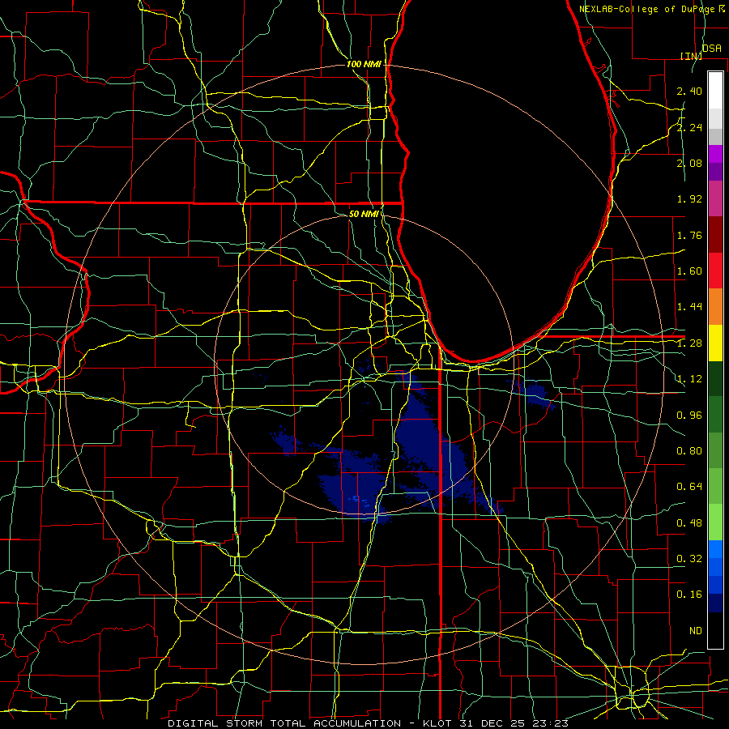729x729 pixels.
Task: Select the 1.92 legend value
Action: [689, 199]
